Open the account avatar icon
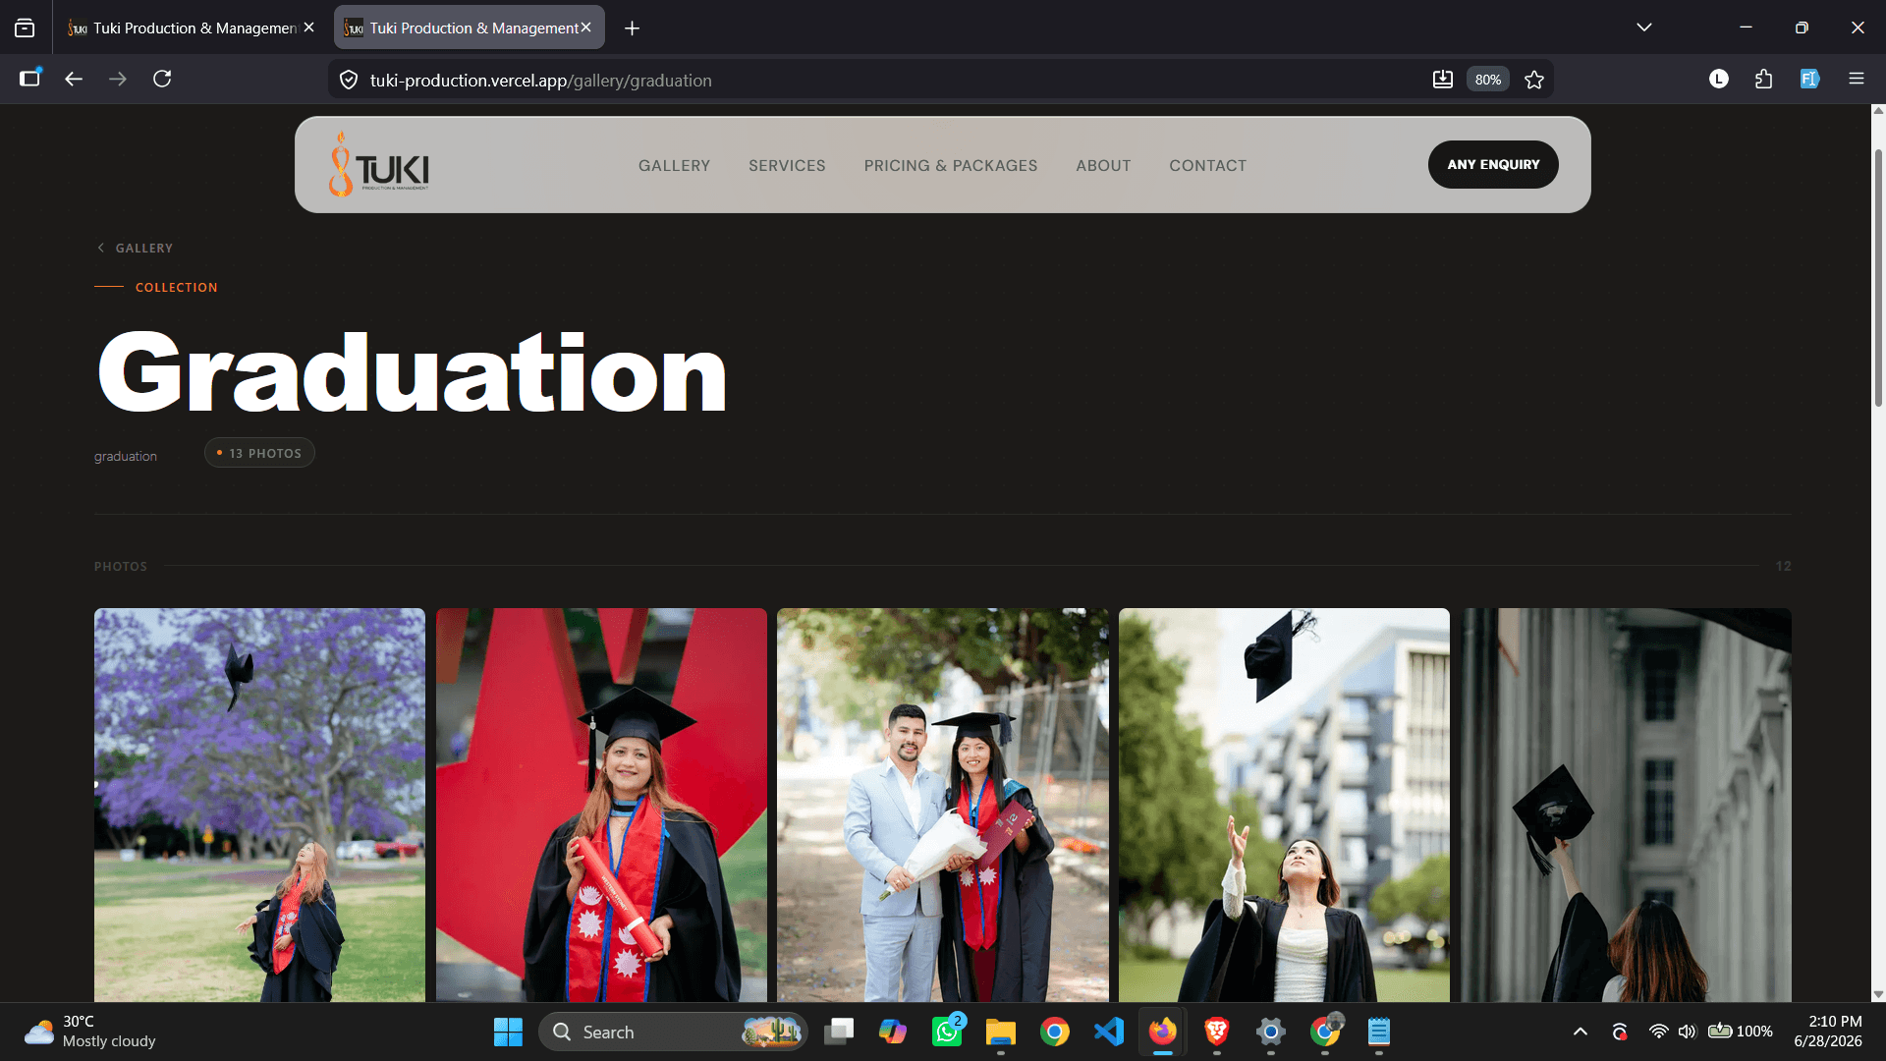Screen dimensions: 1886x1061 click(x=1718, y=79)
